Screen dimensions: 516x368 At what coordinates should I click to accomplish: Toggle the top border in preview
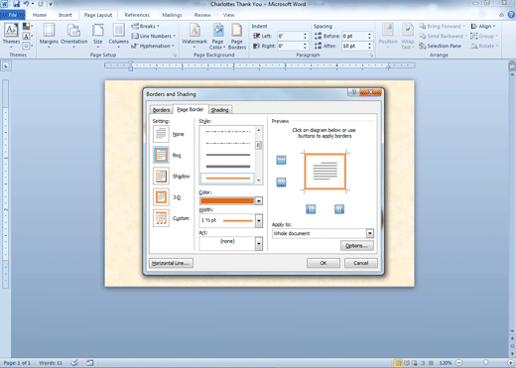click(281, 160)
